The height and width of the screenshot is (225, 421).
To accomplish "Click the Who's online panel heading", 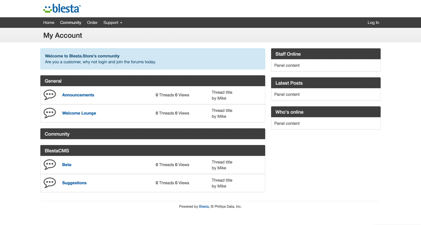I will (326, 112).
